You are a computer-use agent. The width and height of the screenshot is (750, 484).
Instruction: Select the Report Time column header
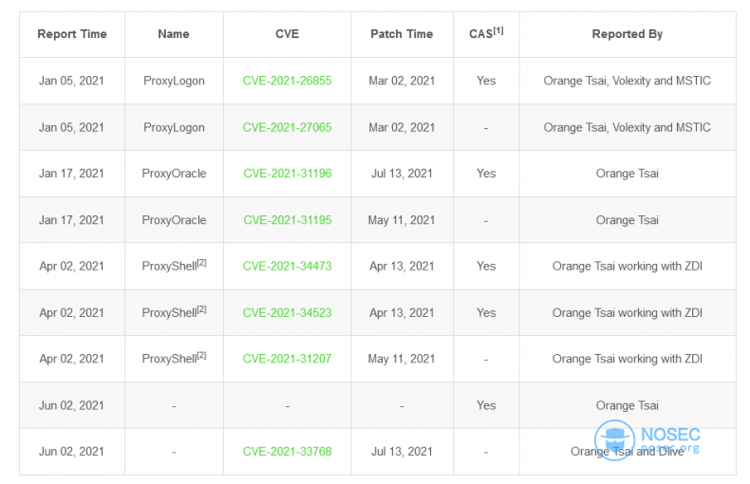(72, 34)
